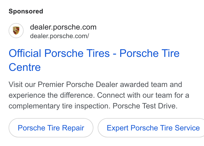Click the dealer.porsche.com site name

pos(63,27)
